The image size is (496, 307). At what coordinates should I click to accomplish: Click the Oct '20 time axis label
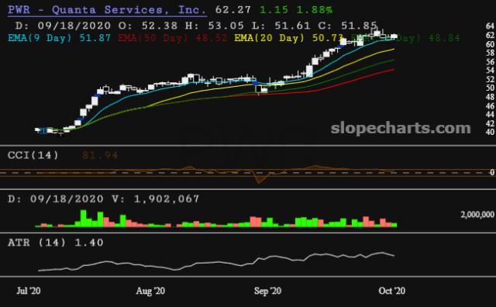coord(392,291)
